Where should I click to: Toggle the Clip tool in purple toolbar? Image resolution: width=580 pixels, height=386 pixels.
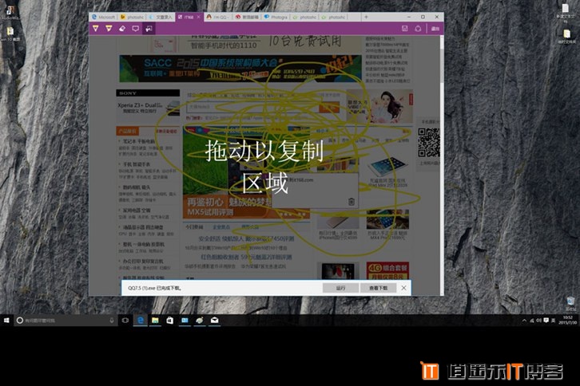tap(149, 29)
